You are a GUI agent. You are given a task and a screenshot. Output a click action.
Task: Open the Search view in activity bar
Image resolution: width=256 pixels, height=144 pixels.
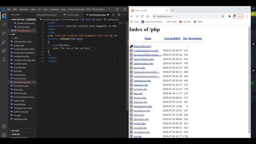[4, 25]
